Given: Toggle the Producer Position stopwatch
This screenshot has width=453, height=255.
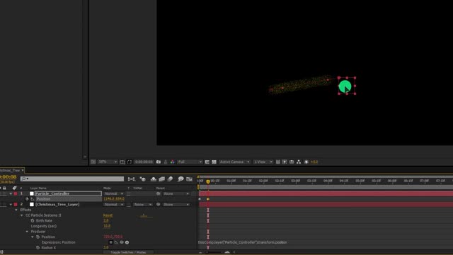Looking at the screenshot, I should (38, 237).
